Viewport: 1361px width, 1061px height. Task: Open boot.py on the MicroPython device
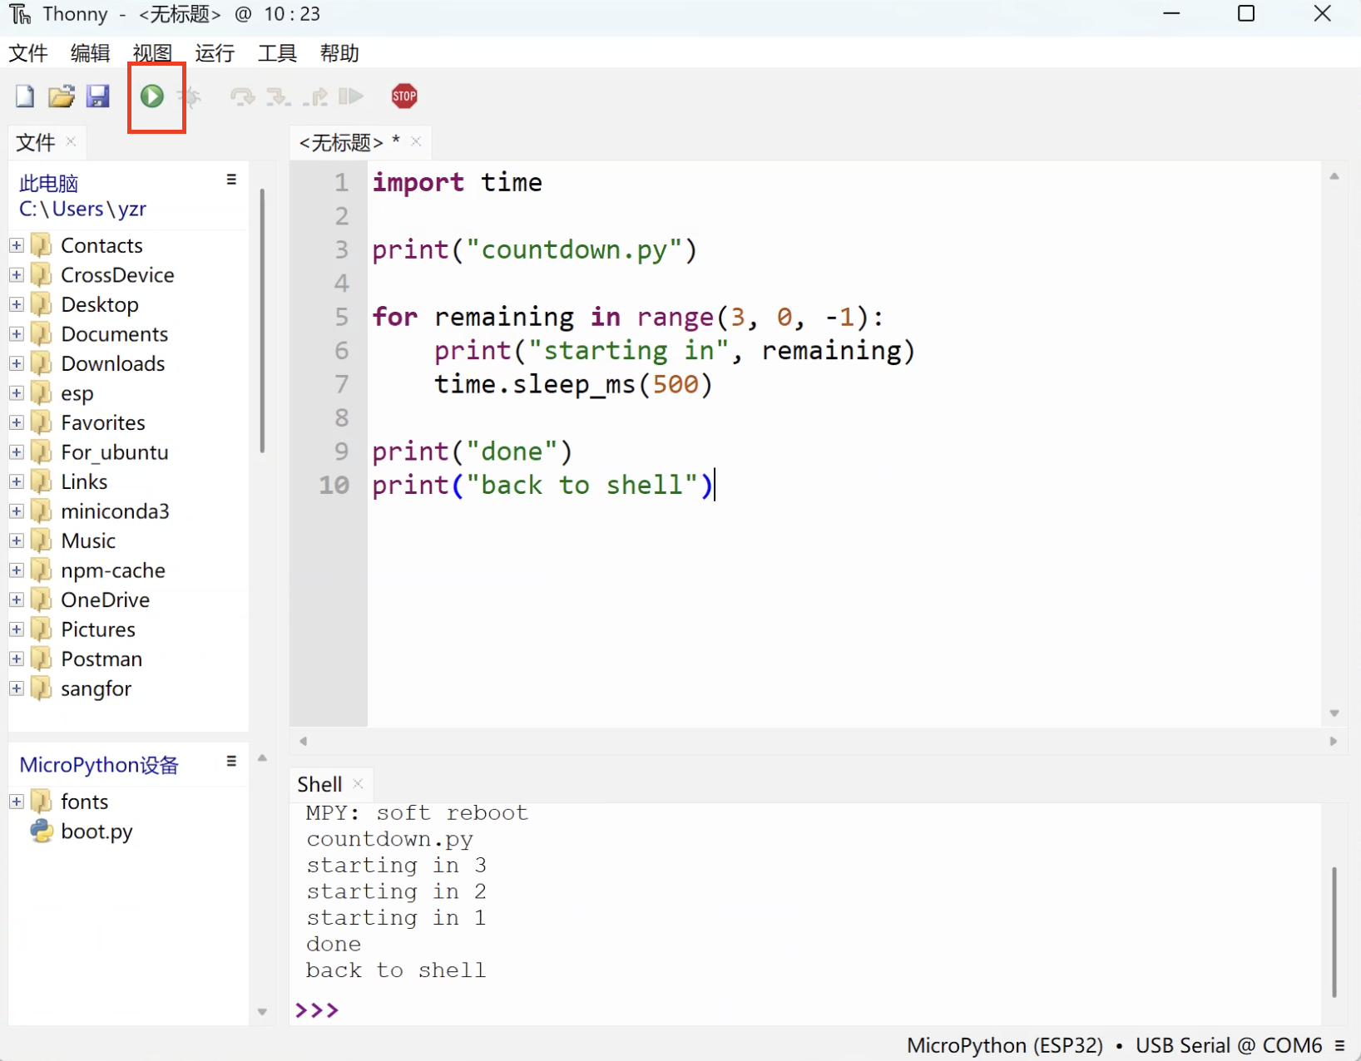click(x=96, y=832)
